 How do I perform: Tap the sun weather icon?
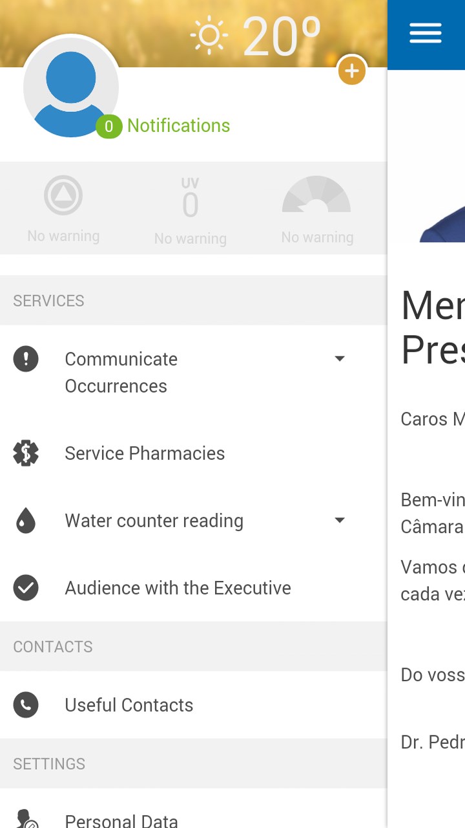pos(209,36)
